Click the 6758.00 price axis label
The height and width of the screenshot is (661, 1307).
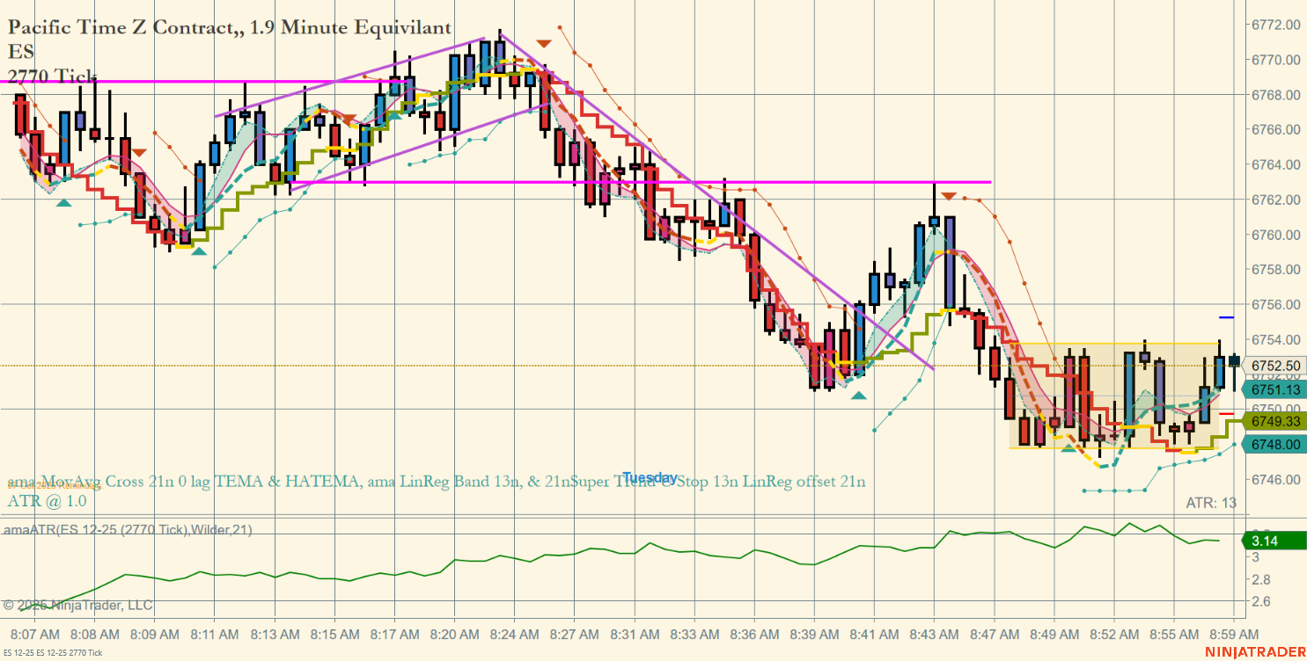click(x=1278, y=269)
